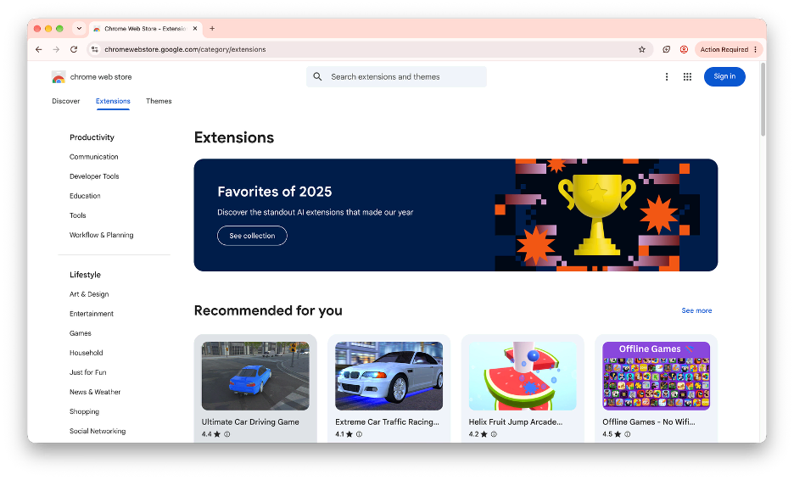Open the Productivity category

coord(92,137)
